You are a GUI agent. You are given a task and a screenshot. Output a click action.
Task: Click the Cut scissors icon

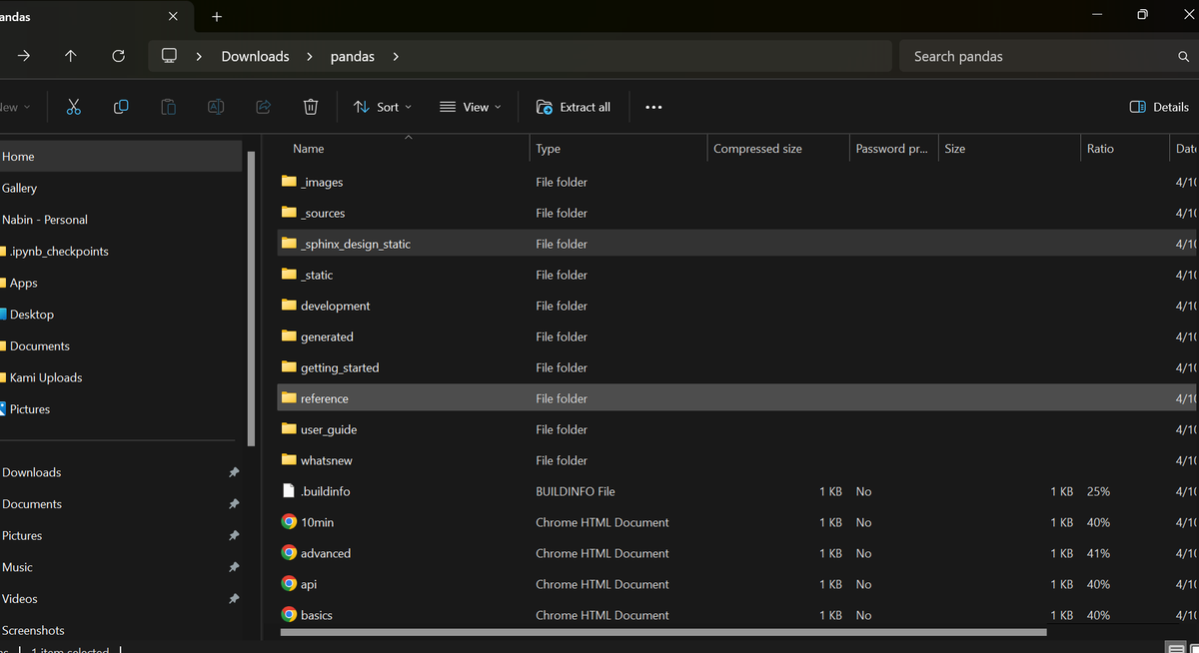pos(73,107)
